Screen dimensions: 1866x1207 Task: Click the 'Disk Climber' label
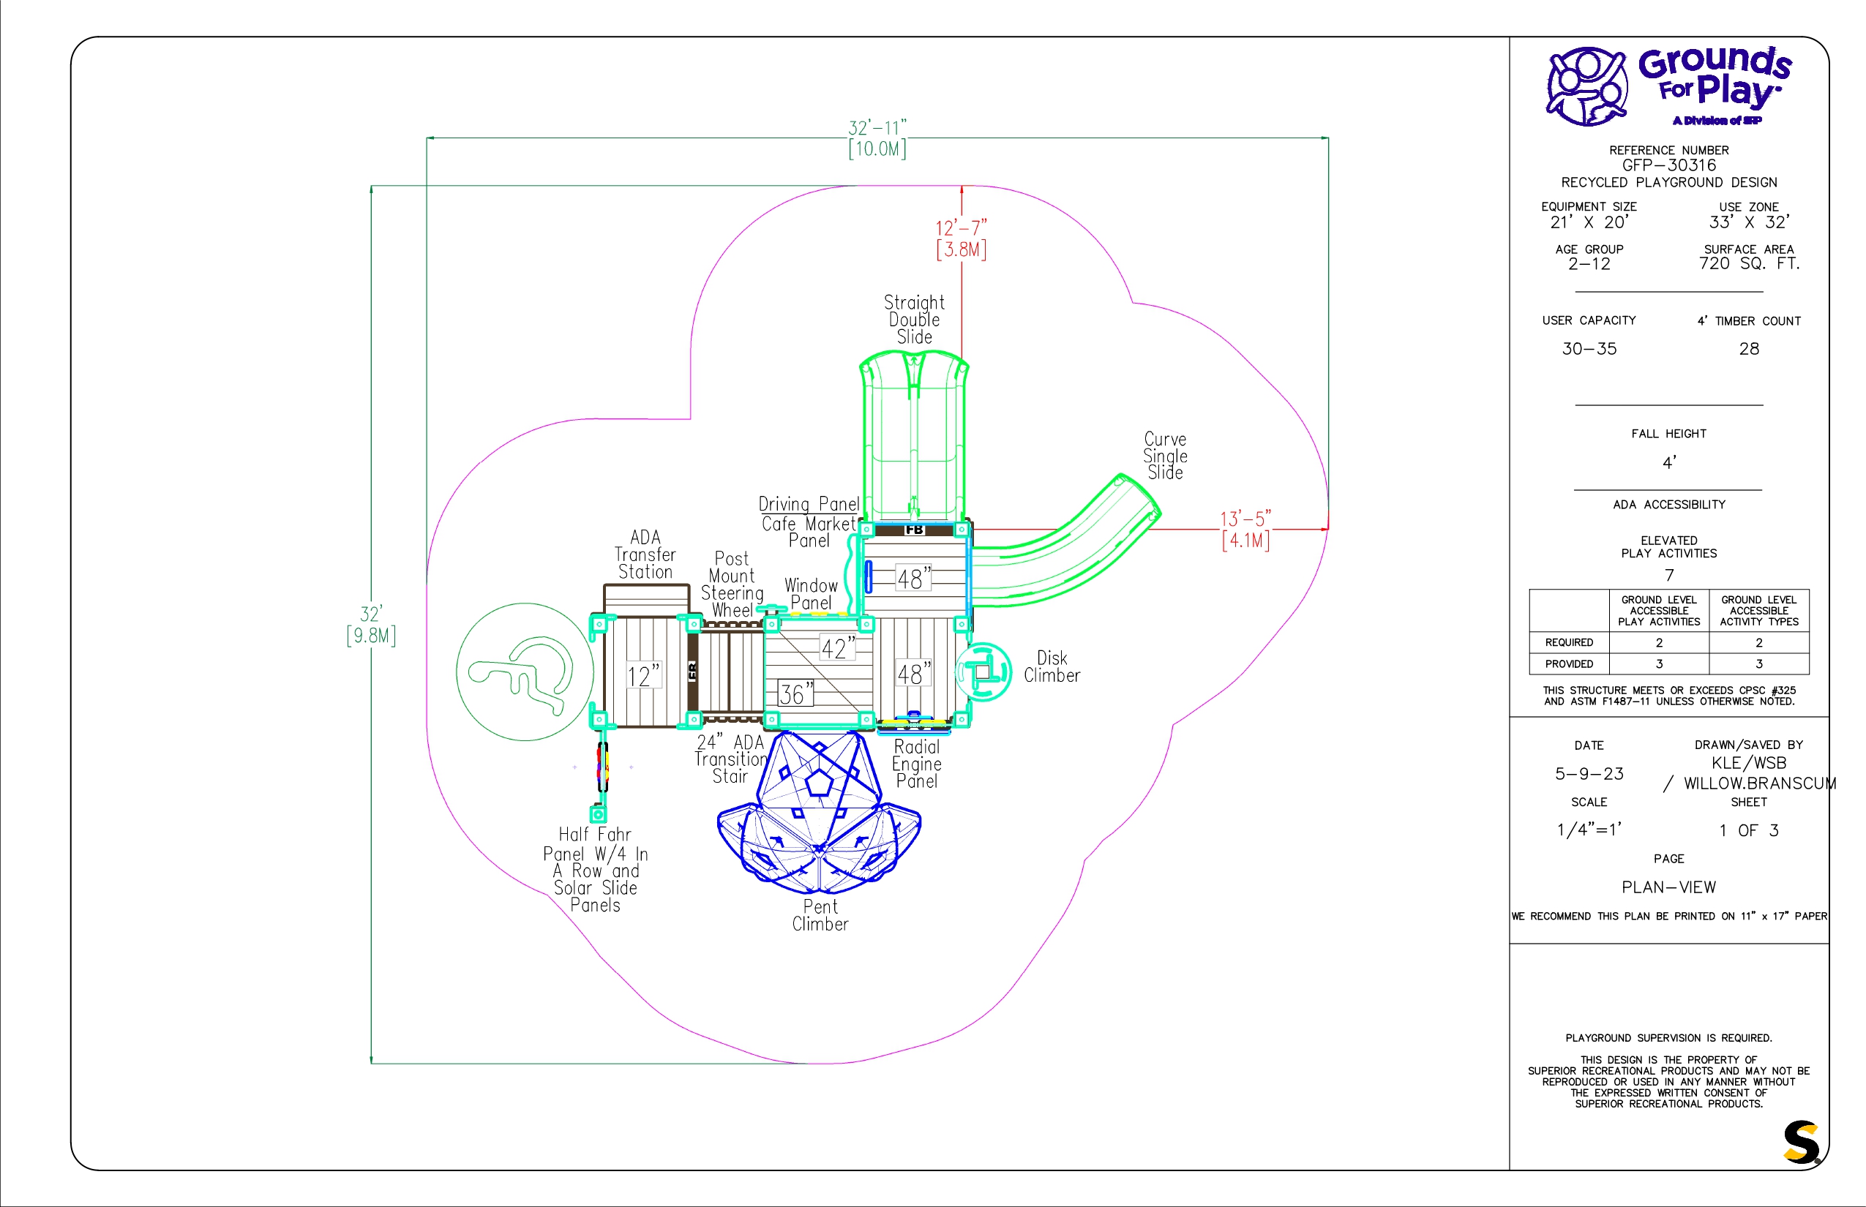point(1052,667)
